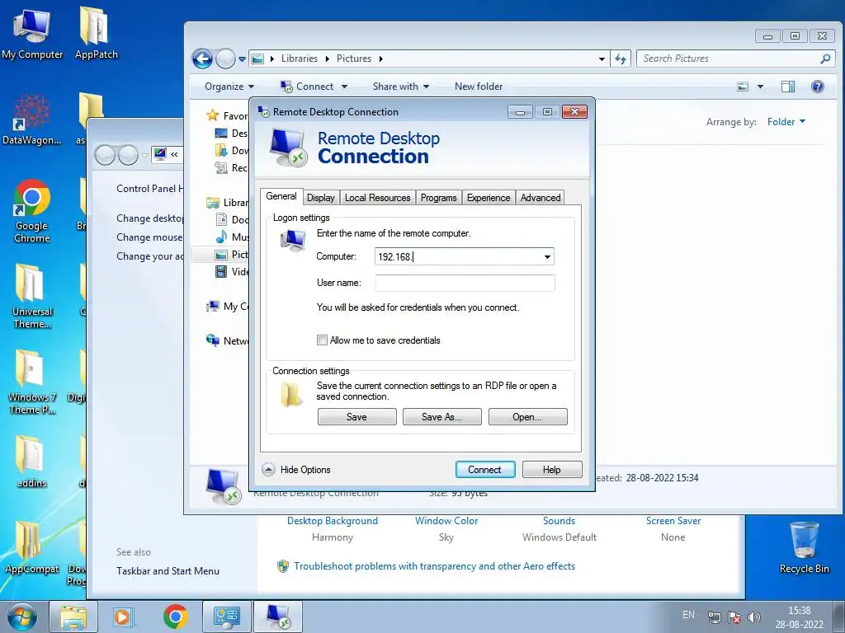Open My Computer desktop icon

point(32,33)
